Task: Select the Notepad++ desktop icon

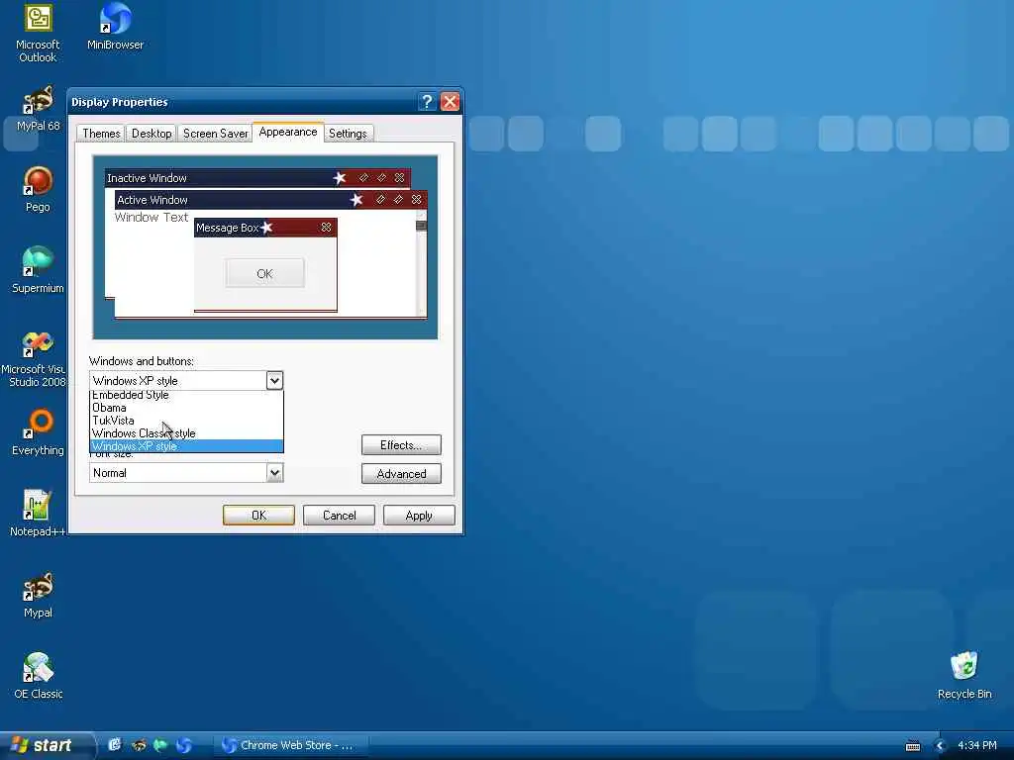Action: [38, 514]
